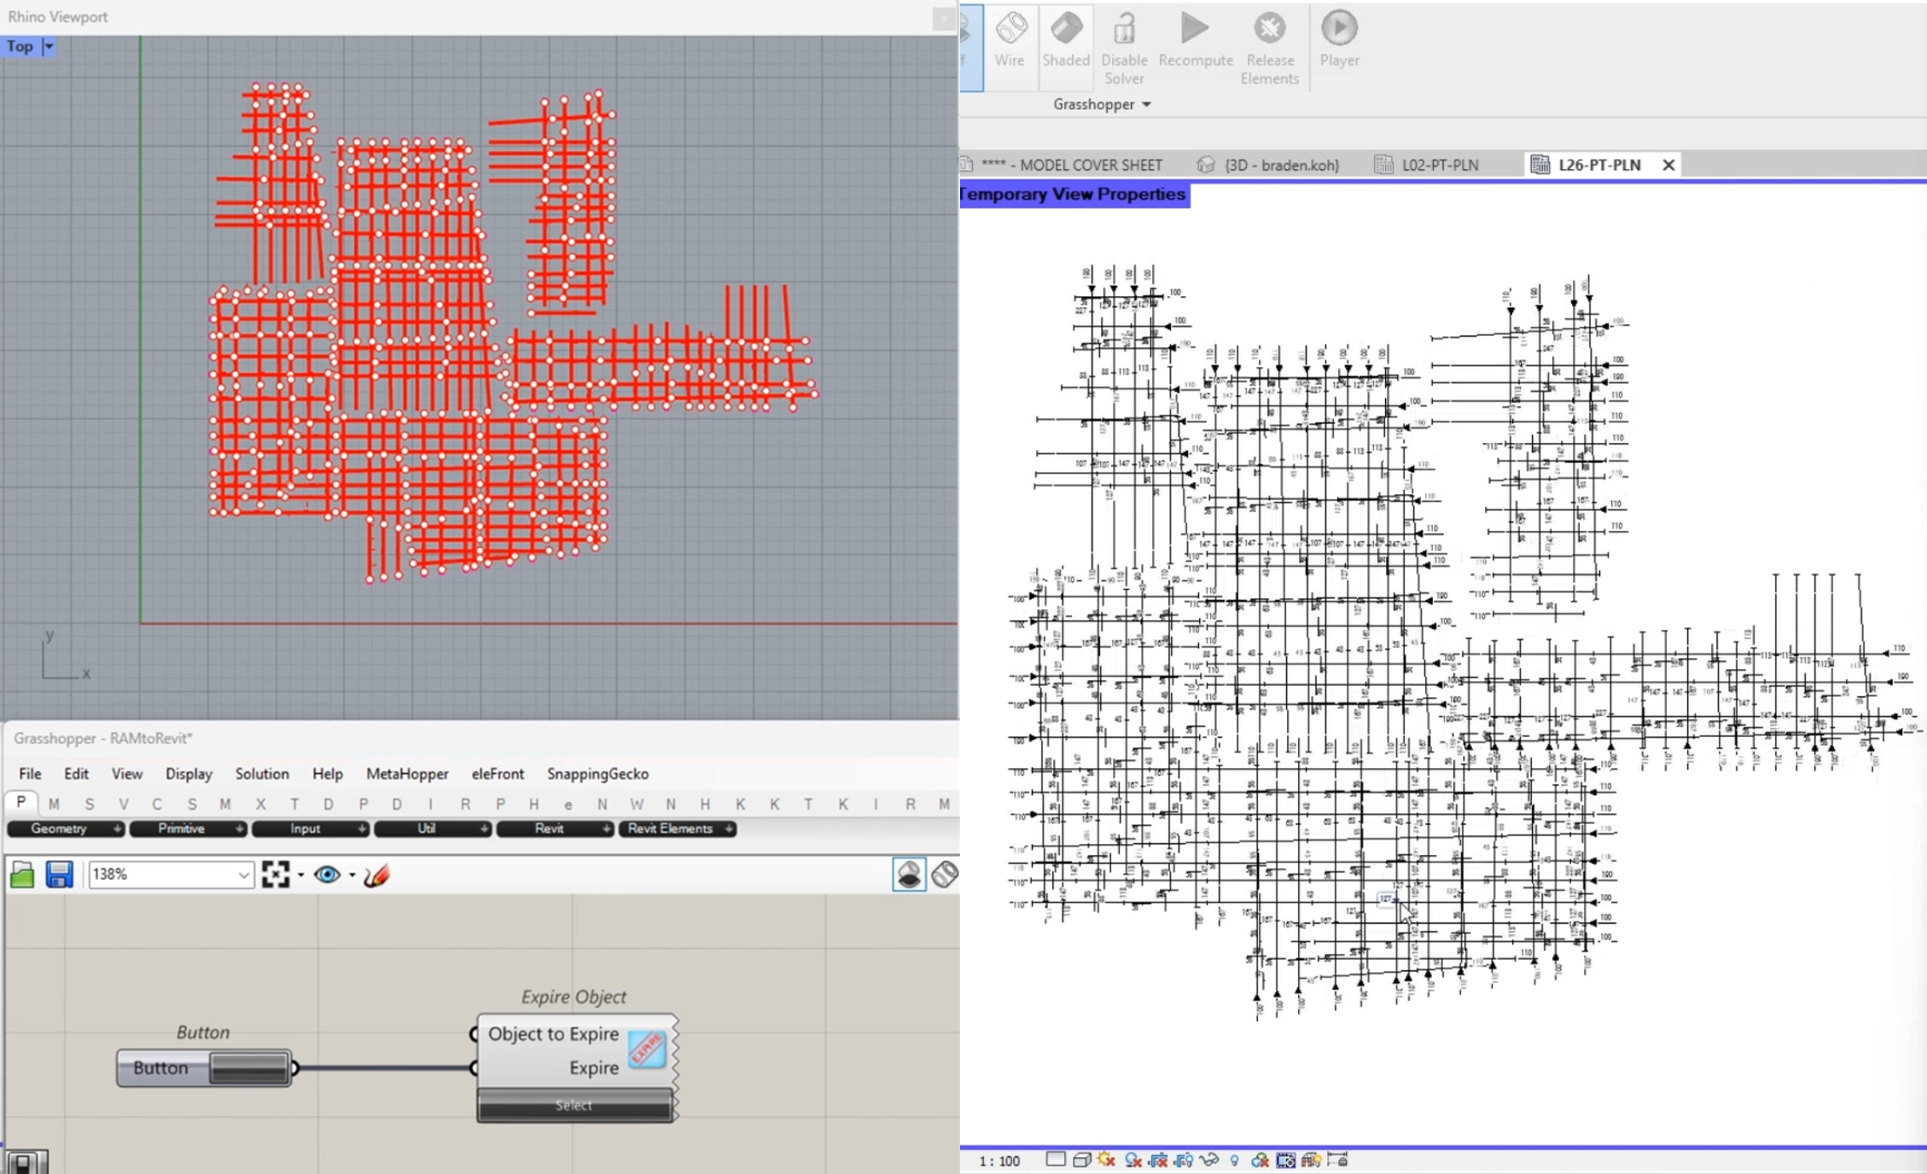The height and width of the screenshot is (1174, 1927).
Task: Expand the Grasshopper ribbon panel arrow
Action: [x=1146, y=104]
